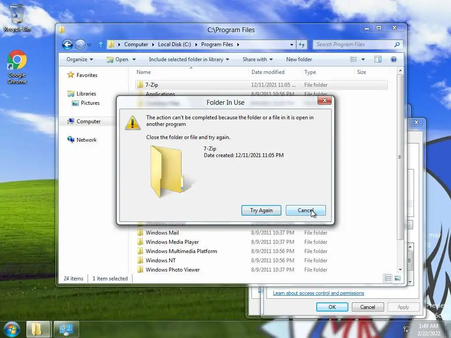The image size is (451, 338).
Task: Sort by the Name column header
Action: click(x=144, y=72)
